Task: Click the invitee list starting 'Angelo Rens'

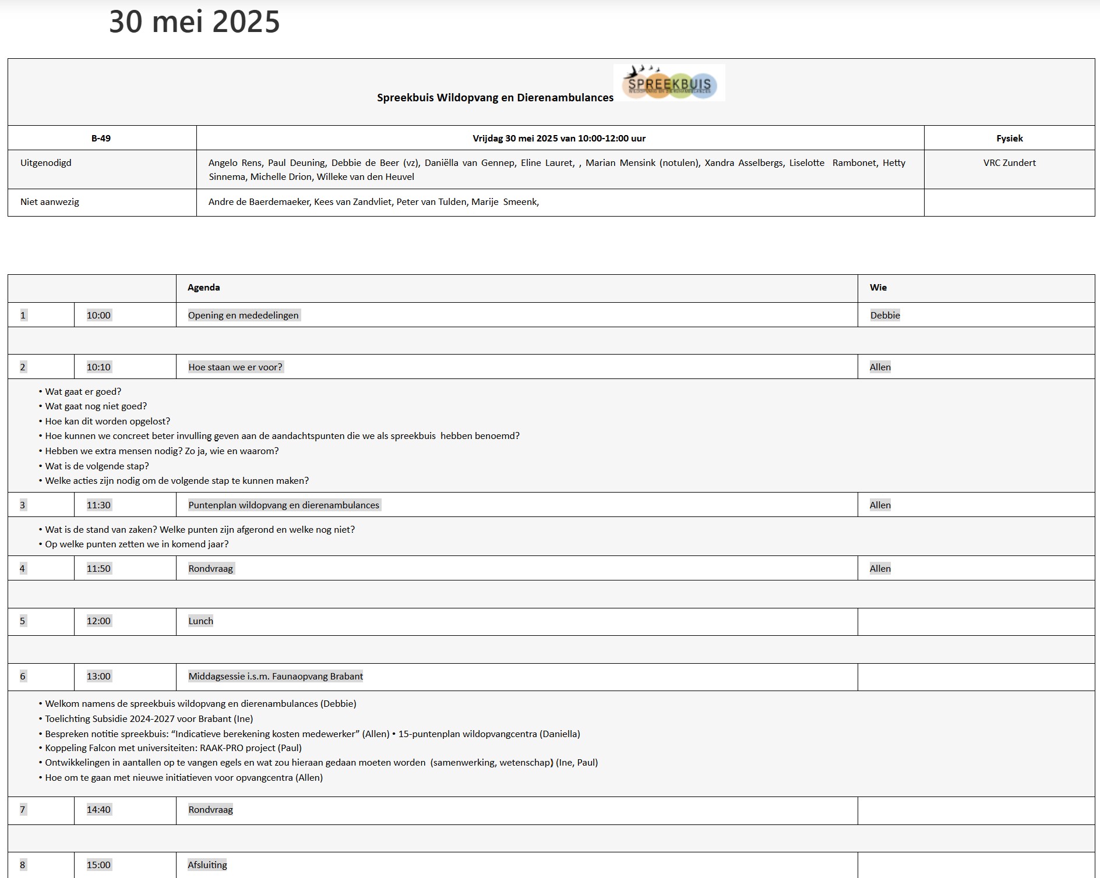Action: click(x=557, y=170)
